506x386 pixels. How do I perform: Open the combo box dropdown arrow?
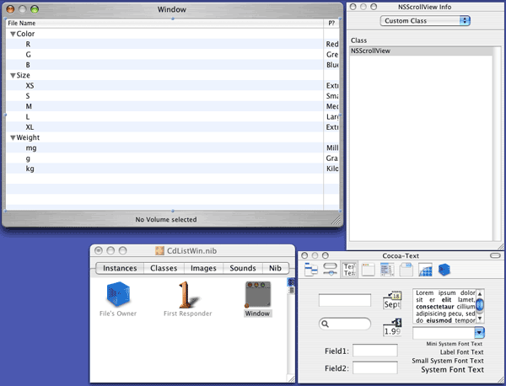coord(479,334)
